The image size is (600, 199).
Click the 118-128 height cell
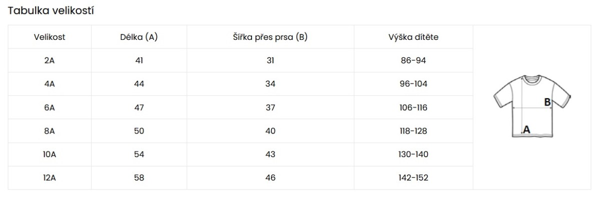[413, 131]
